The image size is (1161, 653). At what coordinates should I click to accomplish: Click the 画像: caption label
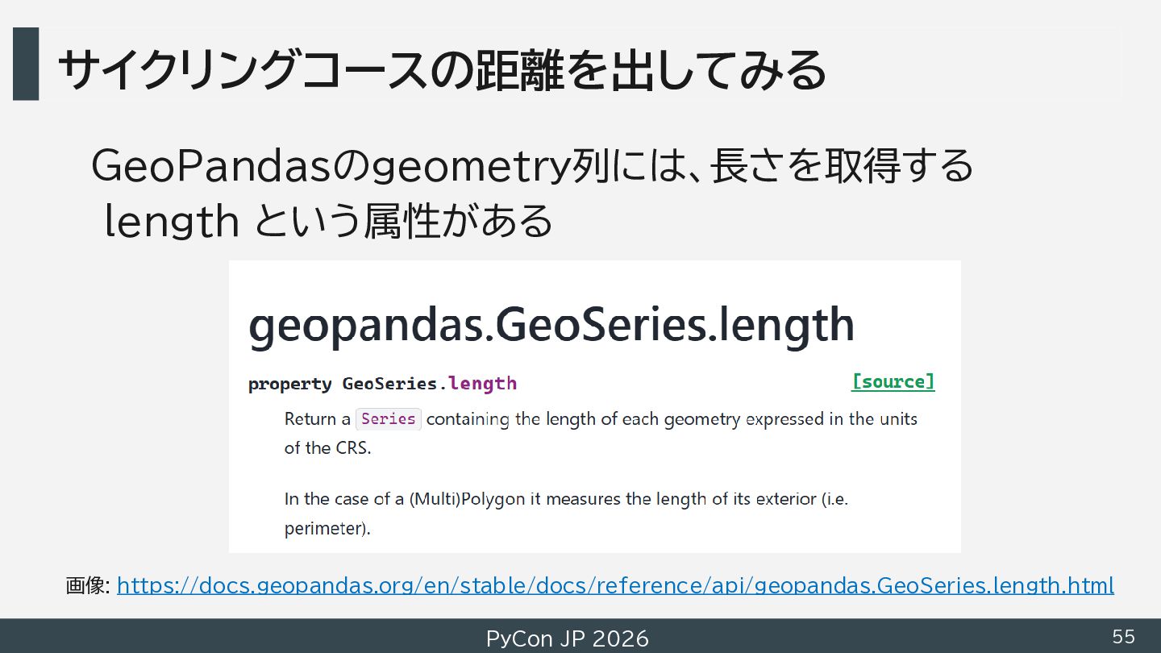tap(87, 585)
